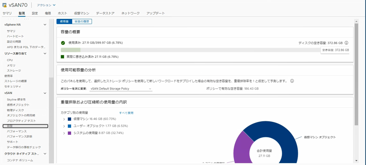This screenshot has width=366, height=165.
Task: Open ストレージ under リソース割り当て
Action: point(14,70)
